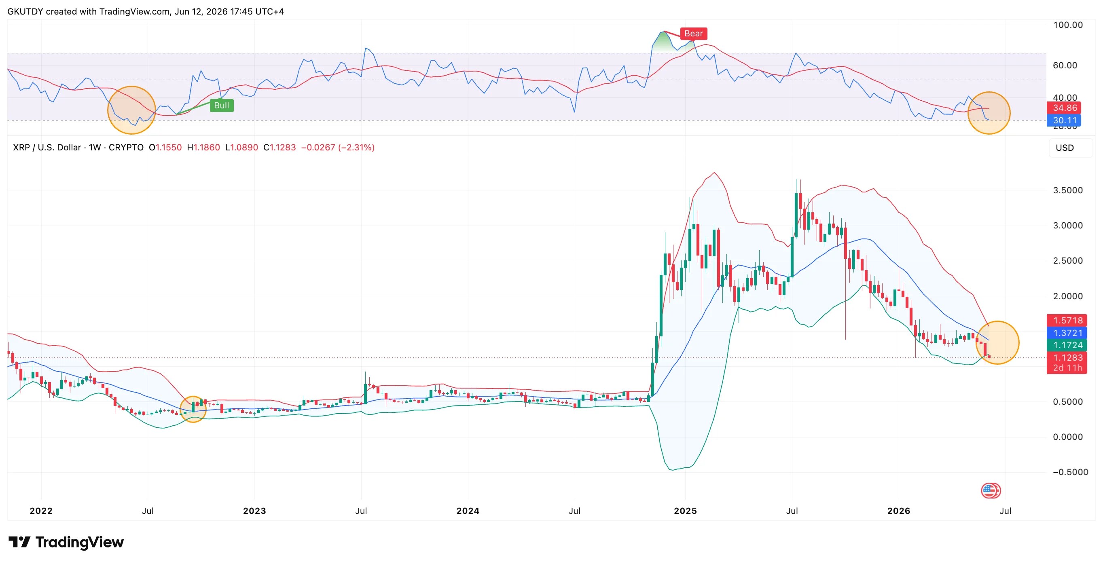The image size is (1103, 564).
Task: Select the green Bull divergence label
Action: pos(221,105)
